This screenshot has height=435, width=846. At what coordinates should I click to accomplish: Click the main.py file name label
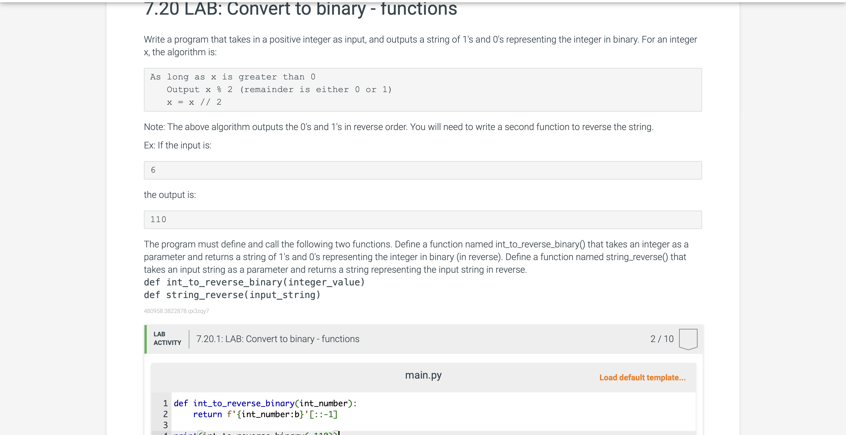point(423,375)
